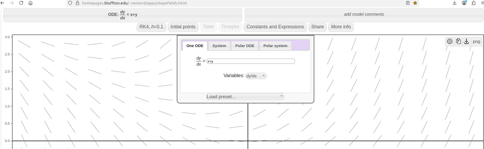Open Constants and Expressions panel
This screenshot has height=149, width=484.
[x=275, y=27]
